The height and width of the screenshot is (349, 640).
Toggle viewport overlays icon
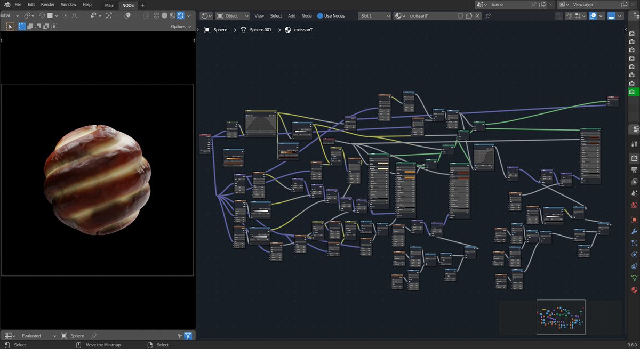[x=129, y=15]
